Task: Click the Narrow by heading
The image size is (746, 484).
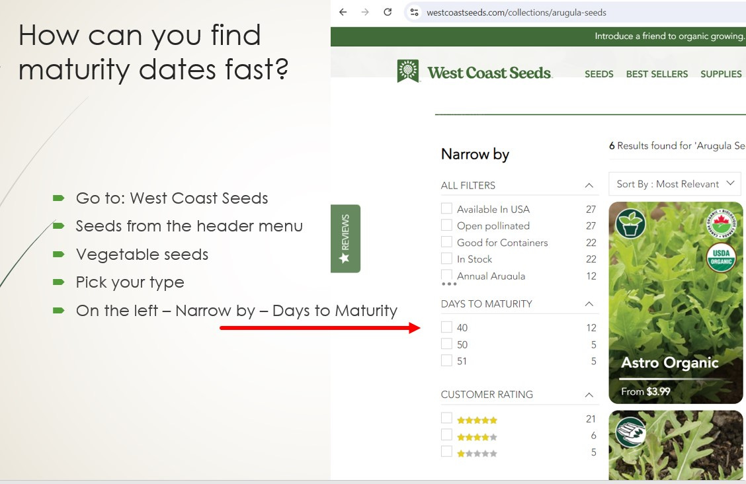Action: [476, 154]
